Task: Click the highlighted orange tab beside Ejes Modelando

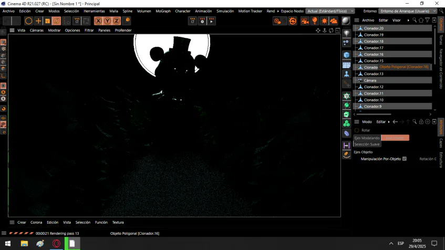Action: 395,138
